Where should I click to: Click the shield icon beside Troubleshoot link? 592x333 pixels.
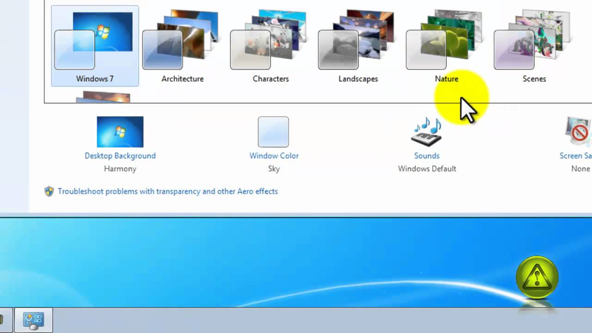(x=49, y=191)
